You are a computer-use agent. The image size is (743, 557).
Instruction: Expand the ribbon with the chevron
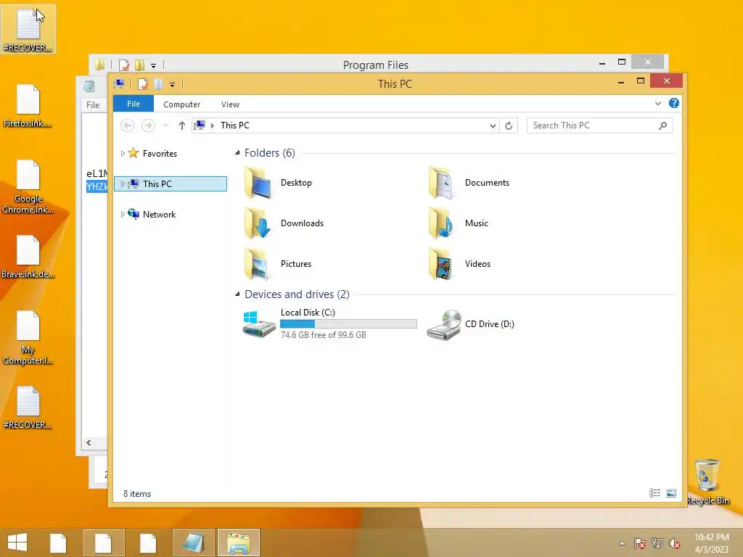(657, 103)
